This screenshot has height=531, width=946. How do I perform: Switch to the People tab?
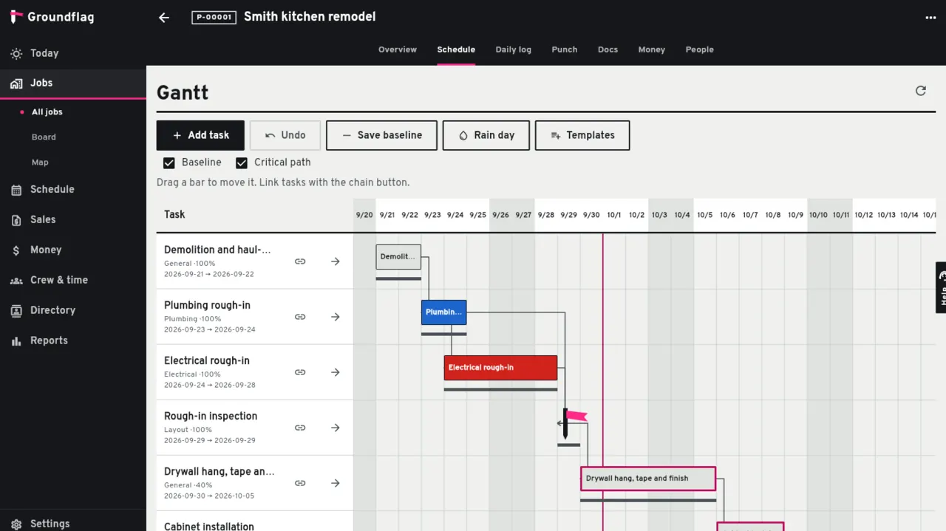pos(699,49)
